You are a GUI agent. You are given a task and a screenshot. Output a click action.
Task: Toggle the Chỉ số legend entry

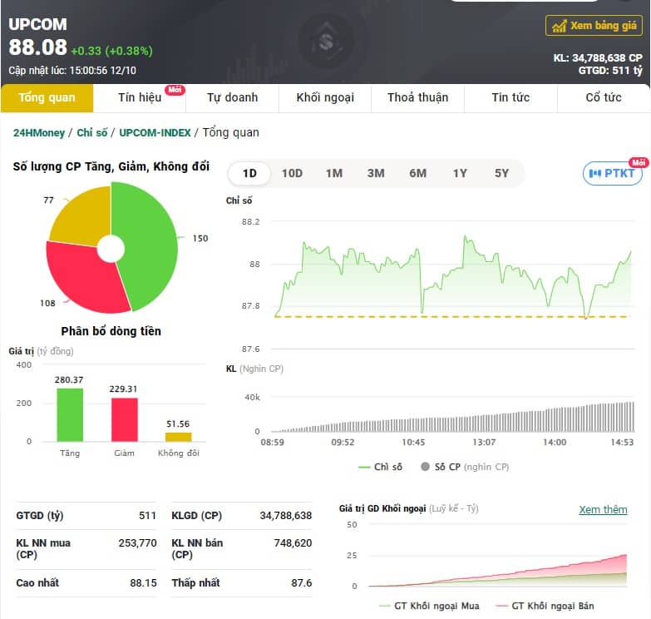[380, 467]
